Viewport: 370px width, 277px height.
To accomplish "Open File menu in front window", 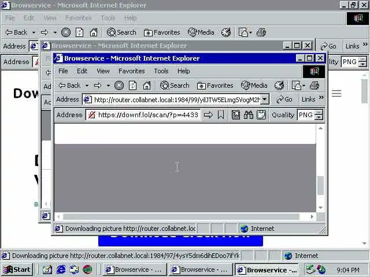I will click(x=63, y=71).
